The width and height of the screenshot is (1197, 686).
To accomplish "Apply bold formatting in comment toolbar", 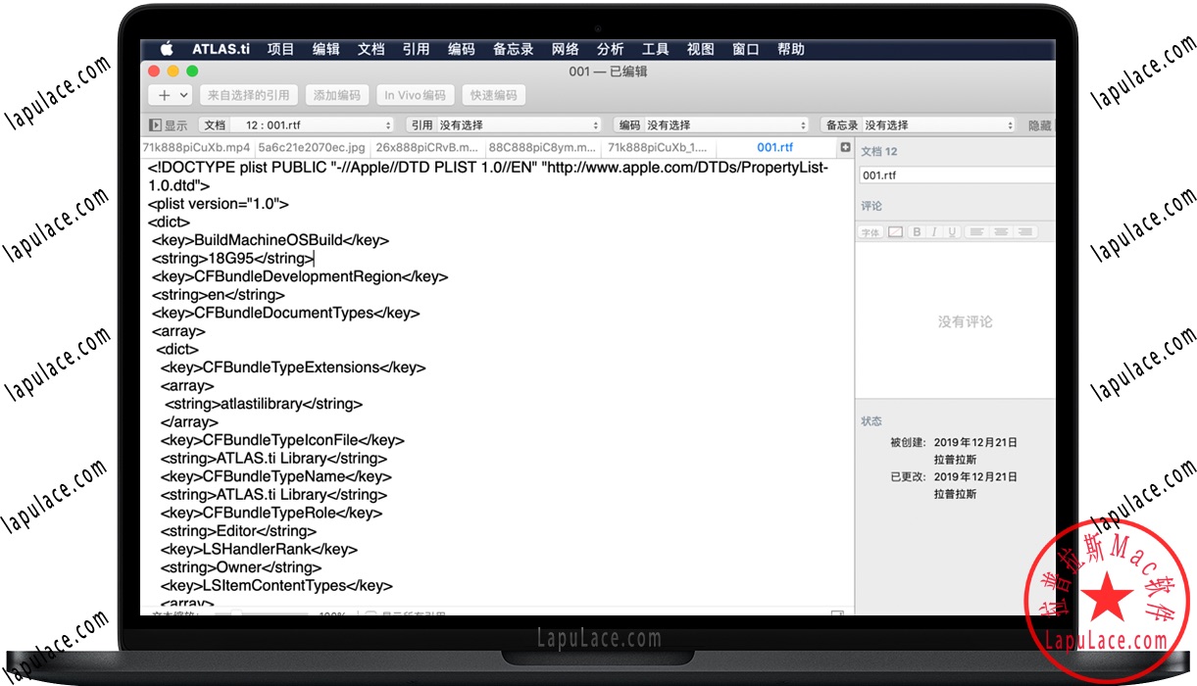I will click(x=917, y=232).
